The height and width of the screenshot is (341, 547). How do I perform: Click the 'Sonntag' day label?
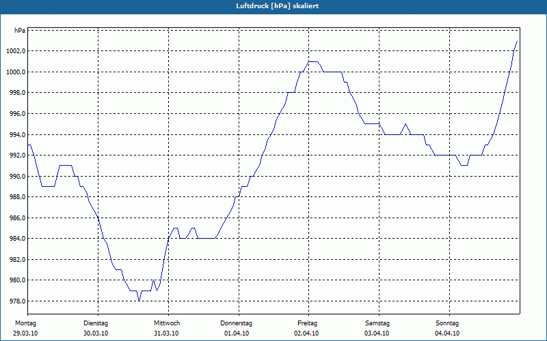coord(447,323)
